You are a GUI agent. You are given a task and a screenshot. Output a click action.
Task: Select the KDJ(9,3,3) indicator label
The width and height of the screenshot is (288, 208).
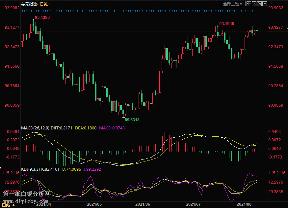(x=30, y=169)
